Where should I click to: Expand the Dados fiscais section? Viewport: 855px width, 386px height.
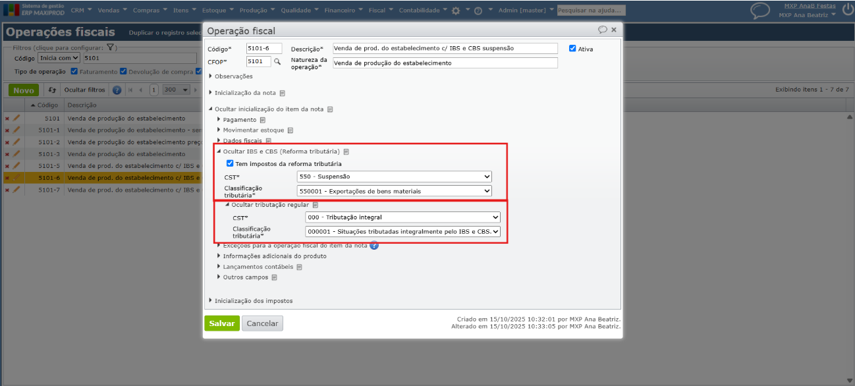[240, 141]
